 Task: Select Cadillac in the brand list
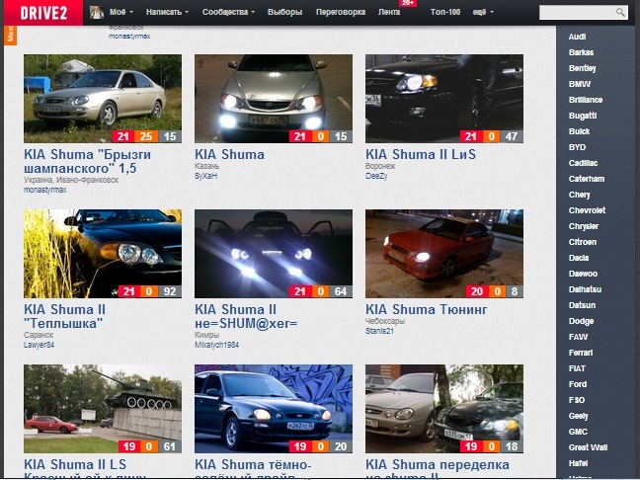[x=584, y=163]
